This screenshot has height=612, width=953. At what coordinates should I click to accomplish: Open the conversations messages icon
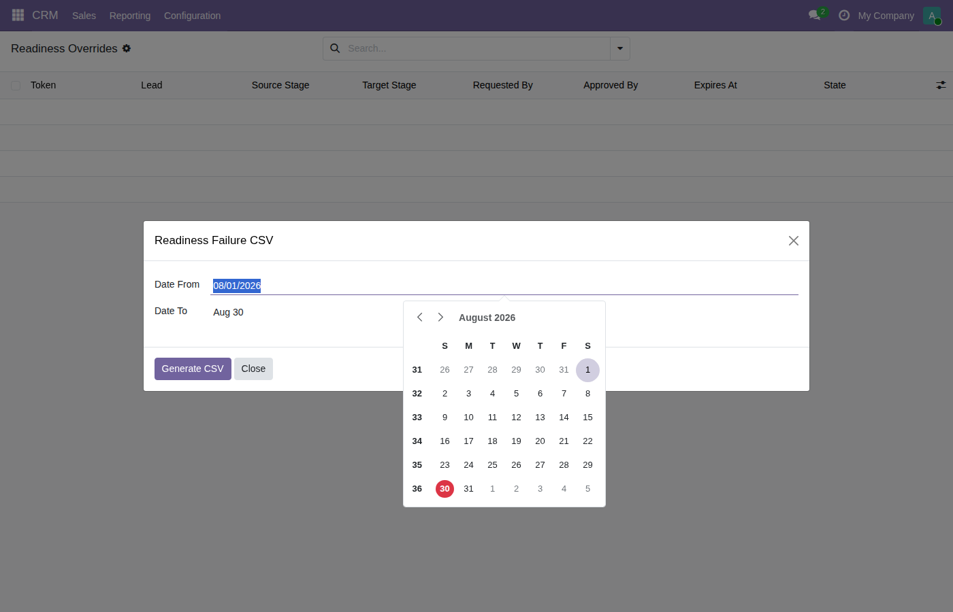(x=814, y=15)
